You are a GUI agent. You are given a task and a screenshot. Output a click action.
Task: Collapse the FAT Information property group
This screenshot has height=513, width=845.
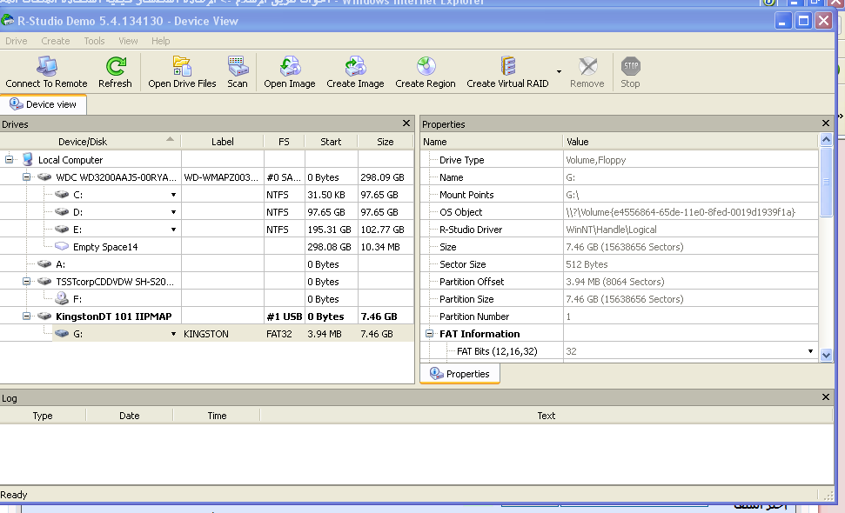430,333
